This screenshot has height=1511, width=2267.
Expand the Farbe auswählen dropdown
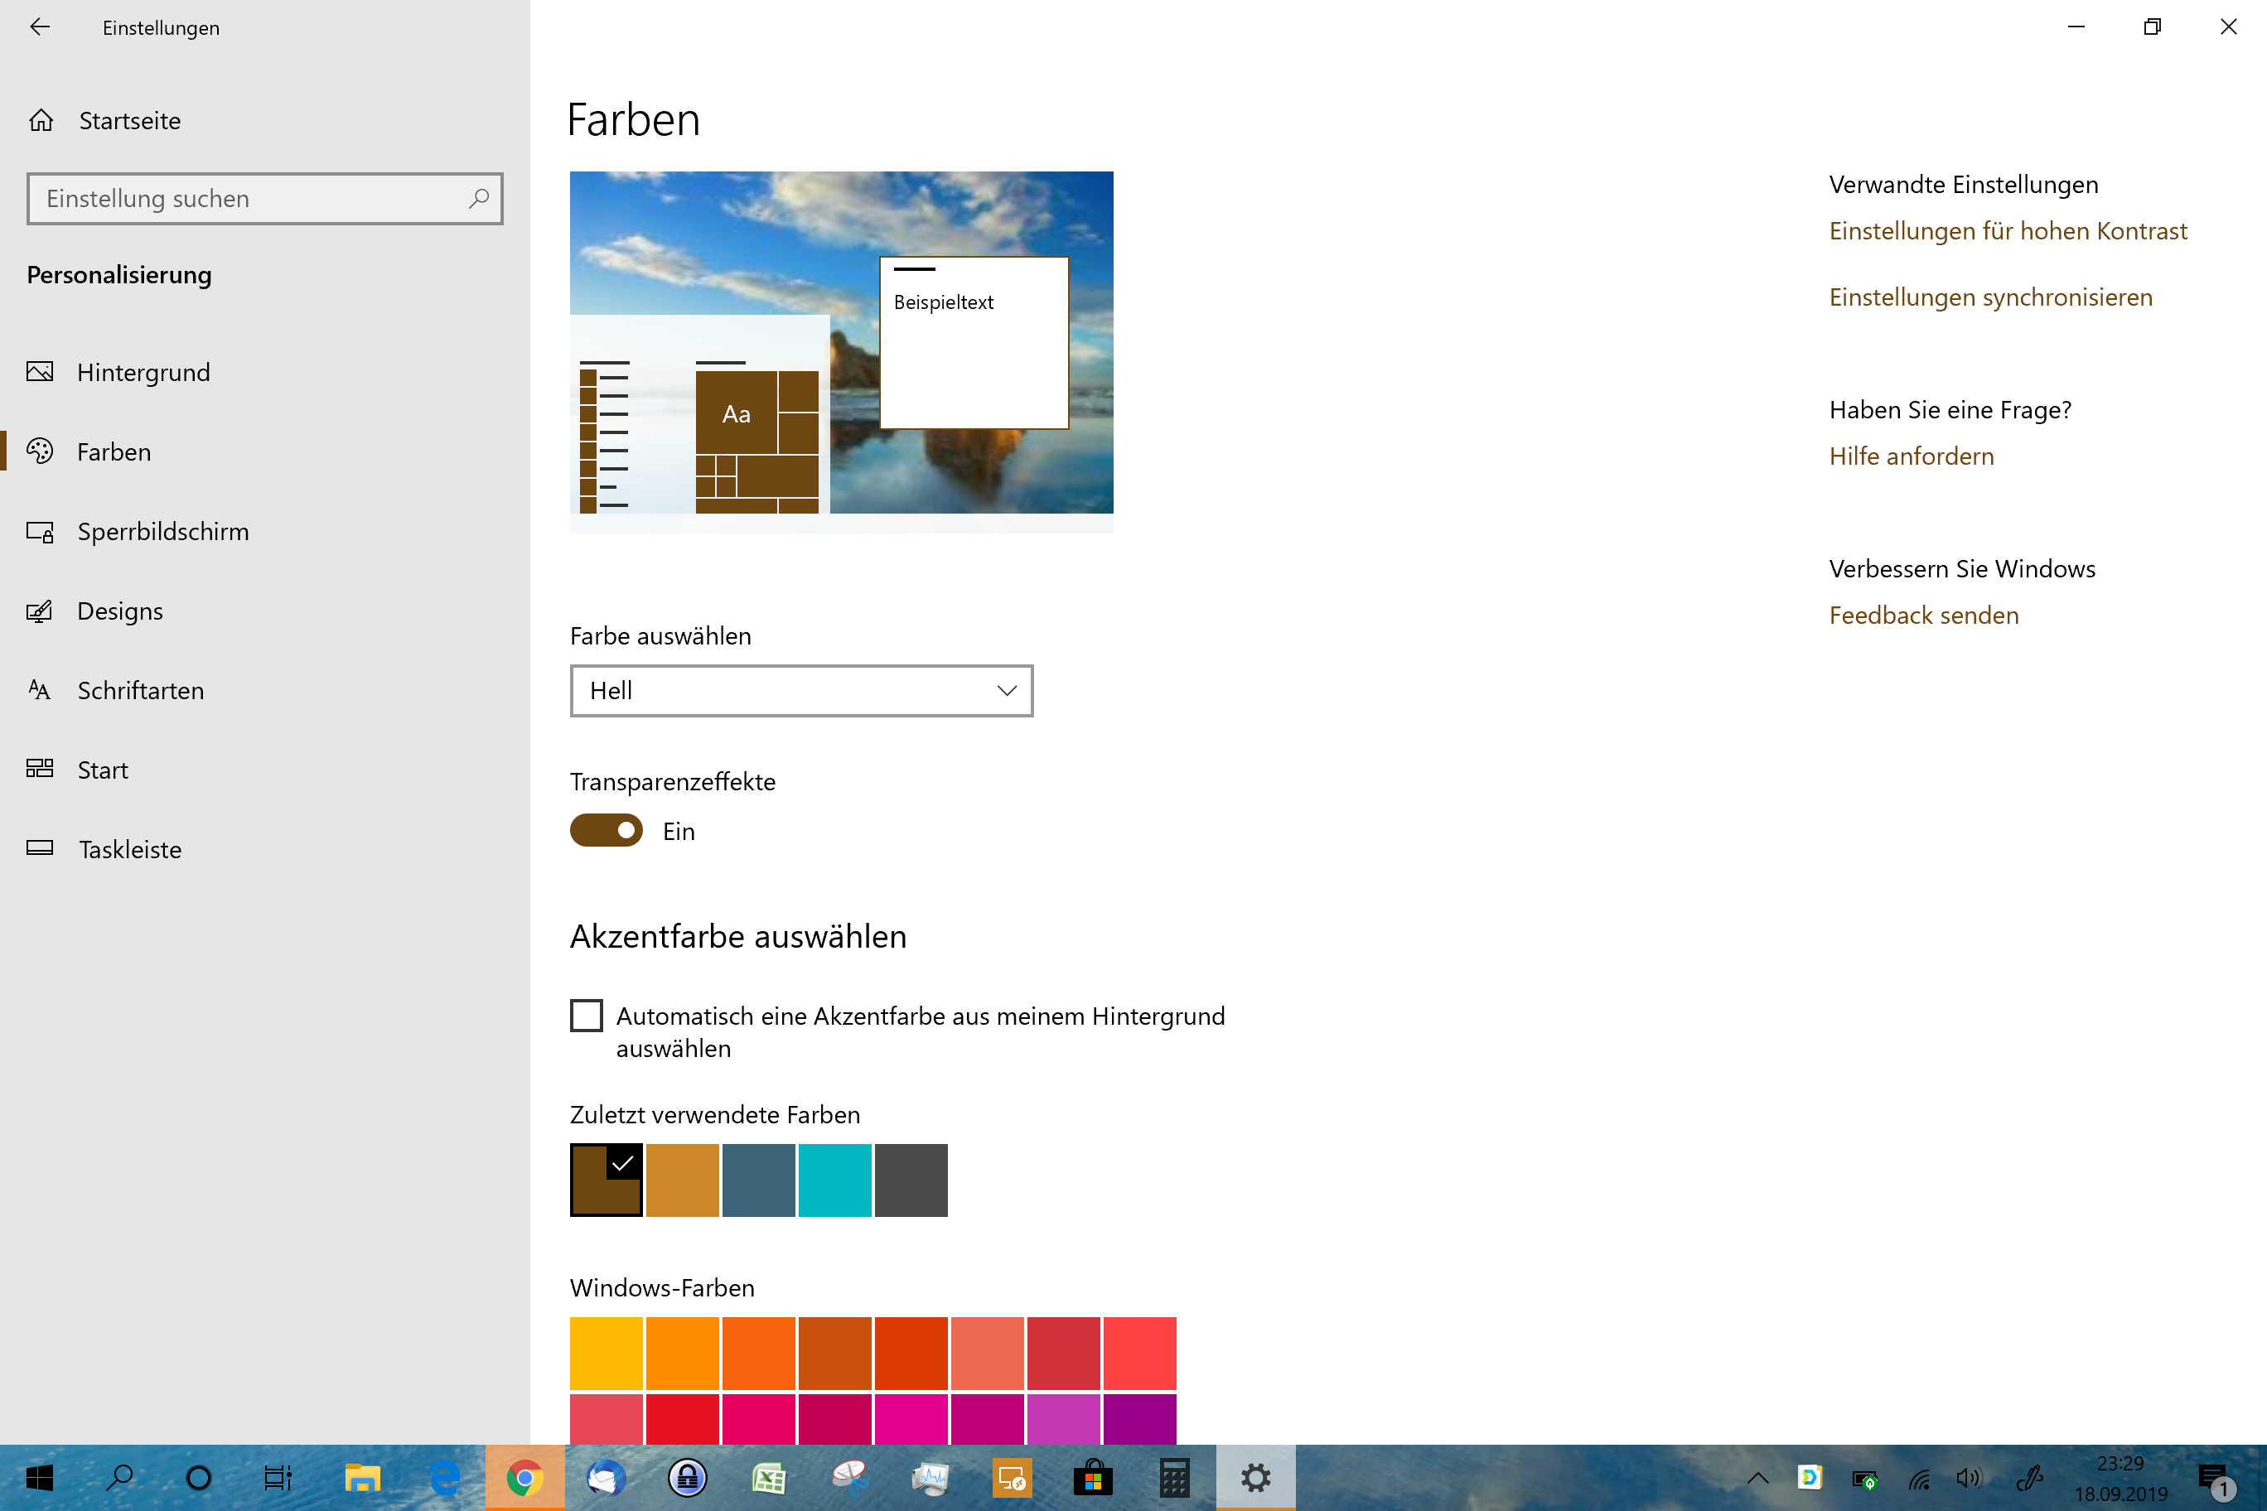801,690
